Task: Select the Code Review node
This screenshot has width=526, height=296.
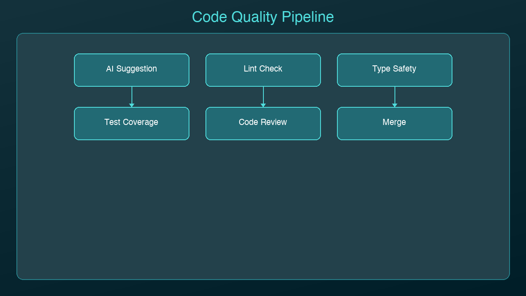Action: point(263,123)
